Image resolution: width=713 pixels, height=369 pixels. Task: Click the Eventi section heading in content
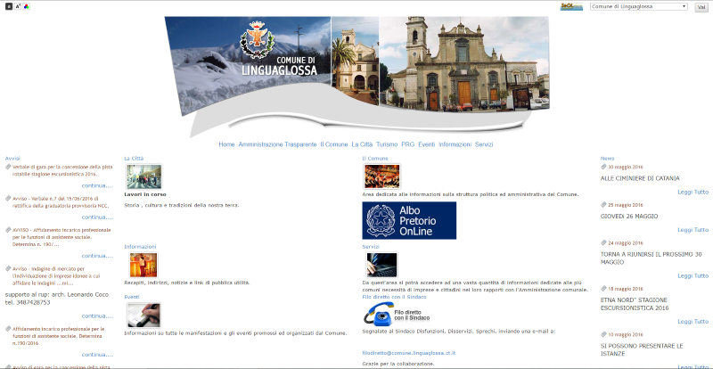click(132, 297)
